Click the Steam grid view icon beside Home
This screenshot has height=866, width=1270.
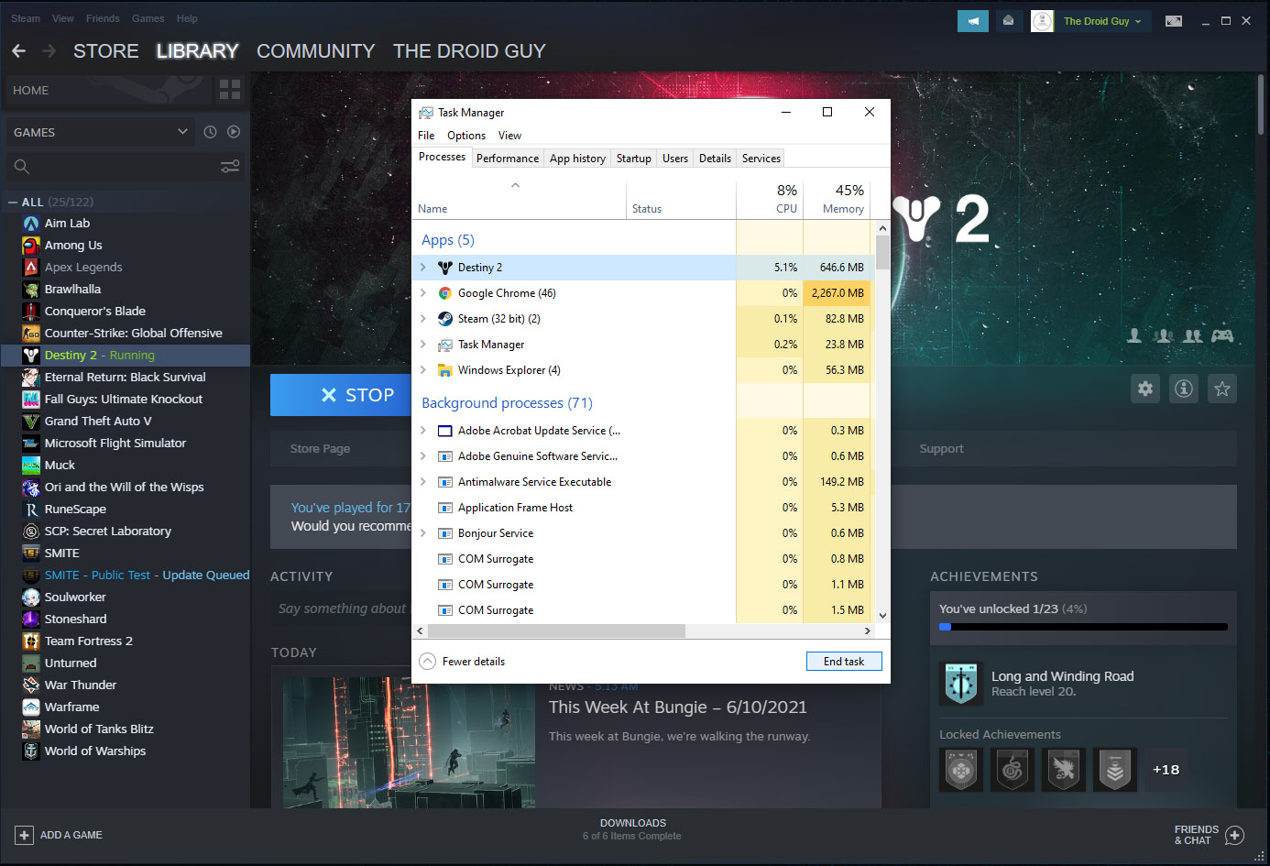(229, 90)
